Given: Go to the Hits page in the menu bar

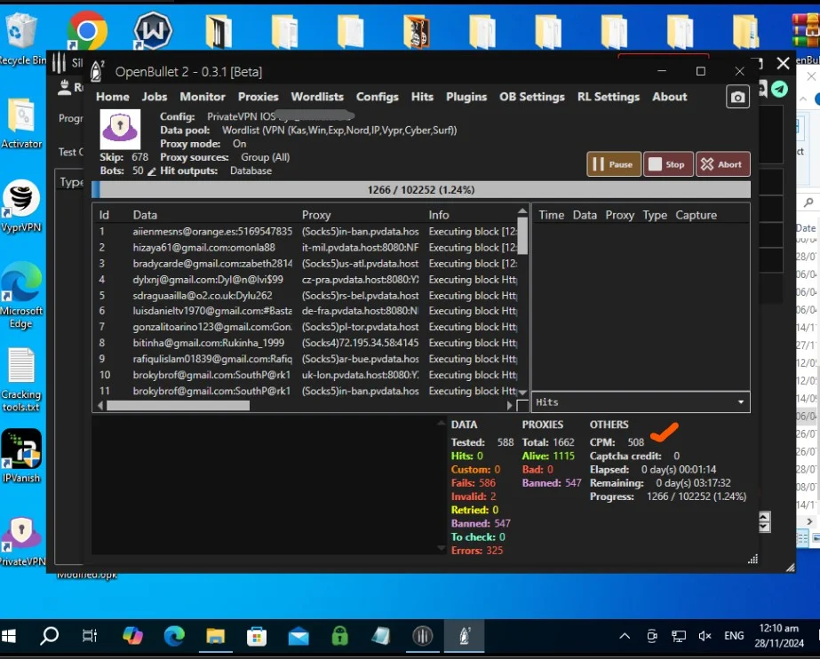Looking at the screenshot, I should (422, 97).
